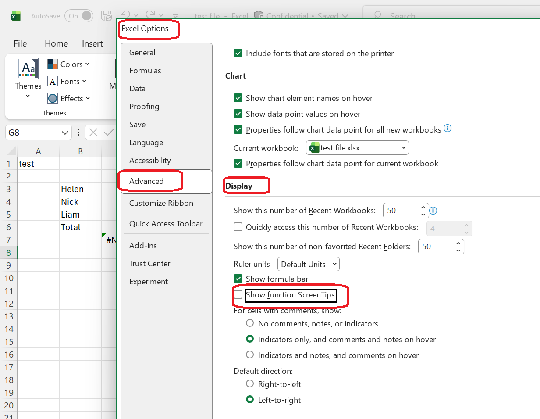Screen dimensions: 540x419
Task: Click the formula bar enter checkmark icon
Action: [x=109, y=133]
